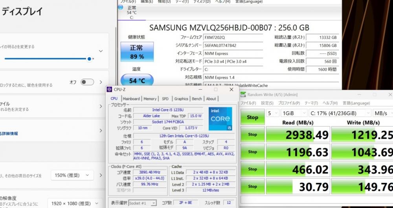Click Stop button in the 466.02 row

pyautogui.click(x=252, y=169)
